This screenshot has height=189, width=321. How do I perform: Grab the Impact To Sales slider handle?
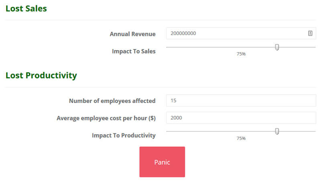tap(277, 47)
